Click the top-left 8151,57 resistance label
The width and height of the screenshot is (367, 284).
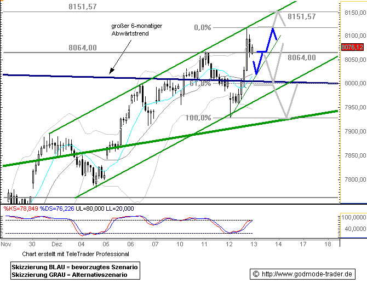83,7
